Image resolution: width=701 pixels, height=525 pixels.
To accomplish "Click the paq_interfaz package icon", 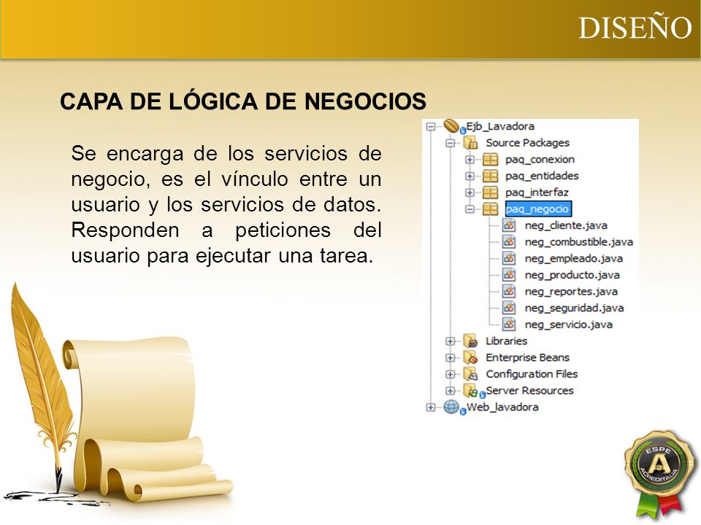I will 491,192.
